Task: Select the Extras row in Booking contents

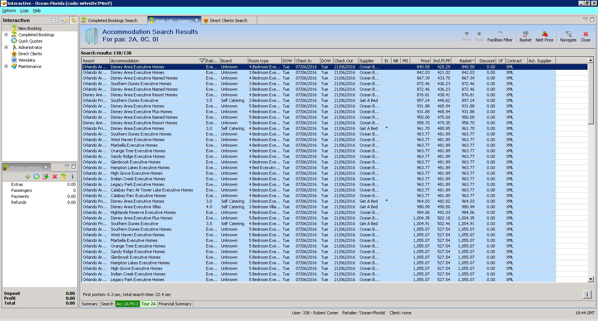Action: 39,184
